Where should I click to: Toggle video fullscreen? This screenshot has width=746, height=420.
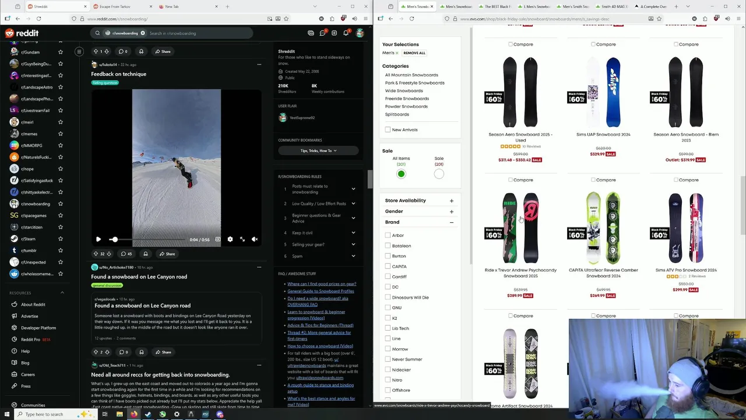(242, 239)
